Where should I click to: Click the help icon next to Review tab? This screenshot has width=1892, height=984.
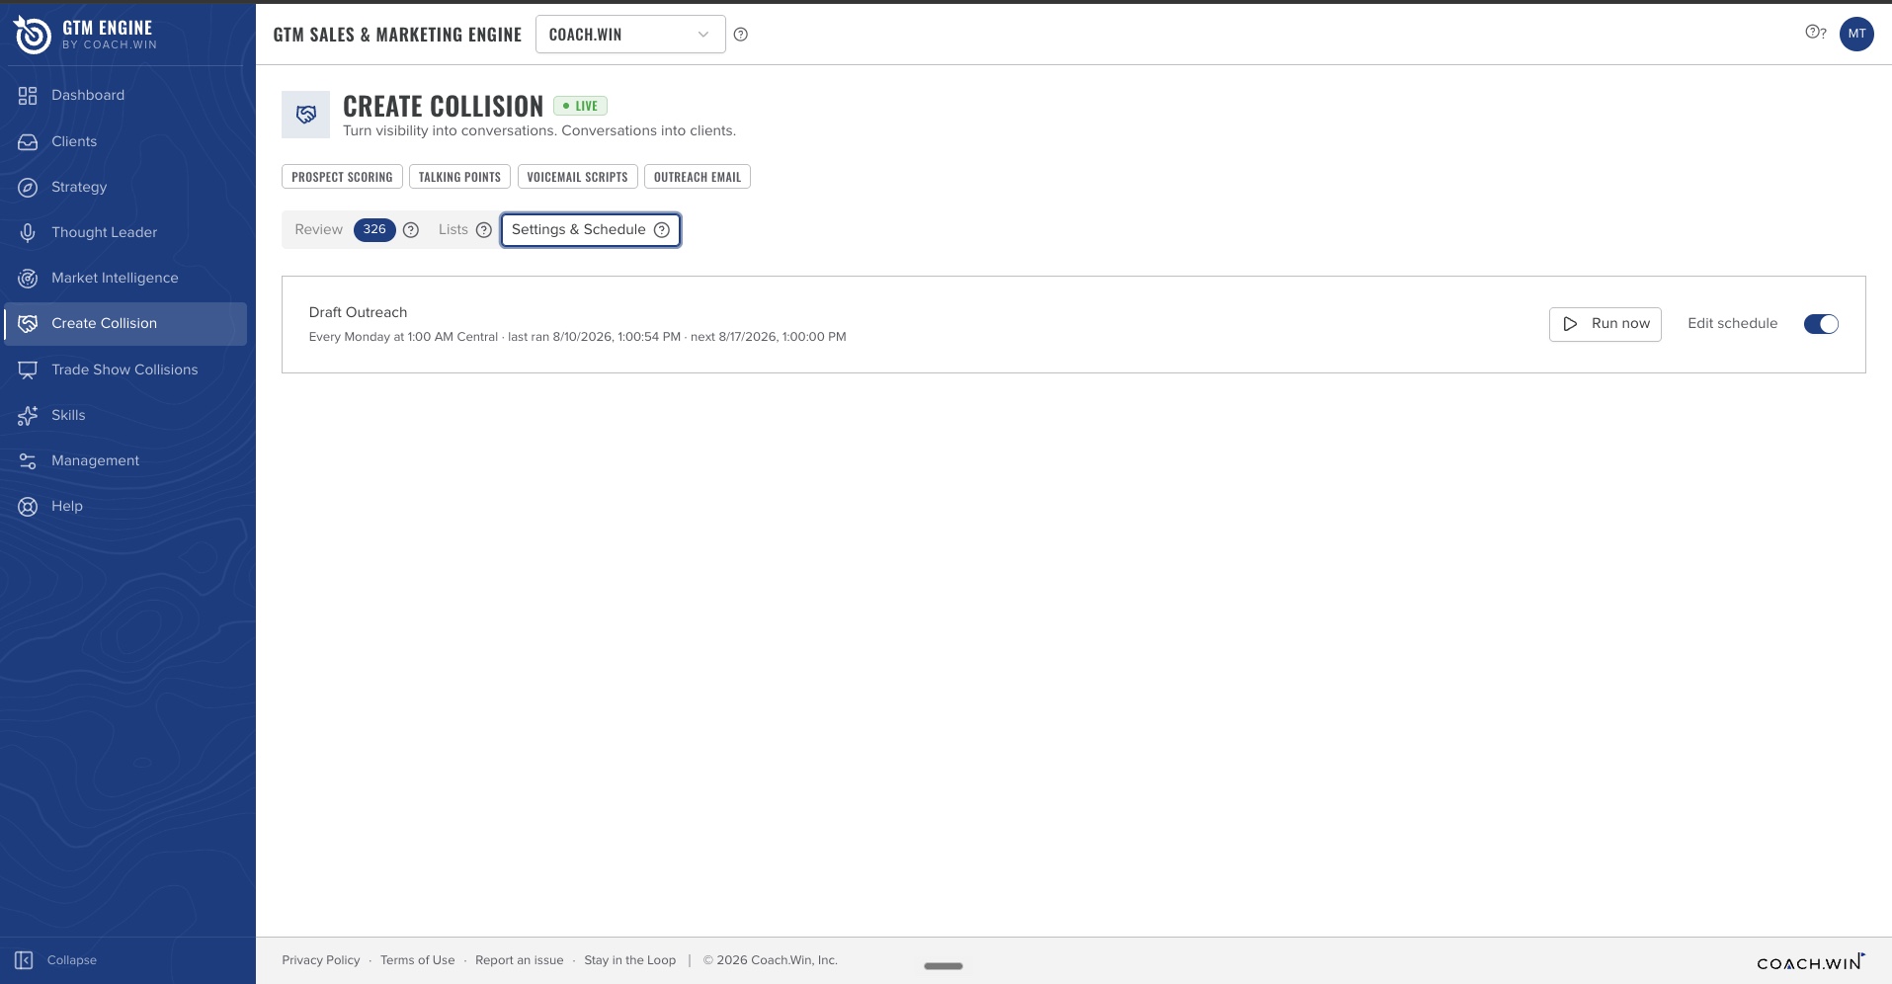pyautogui.click(x=411, y=230)
